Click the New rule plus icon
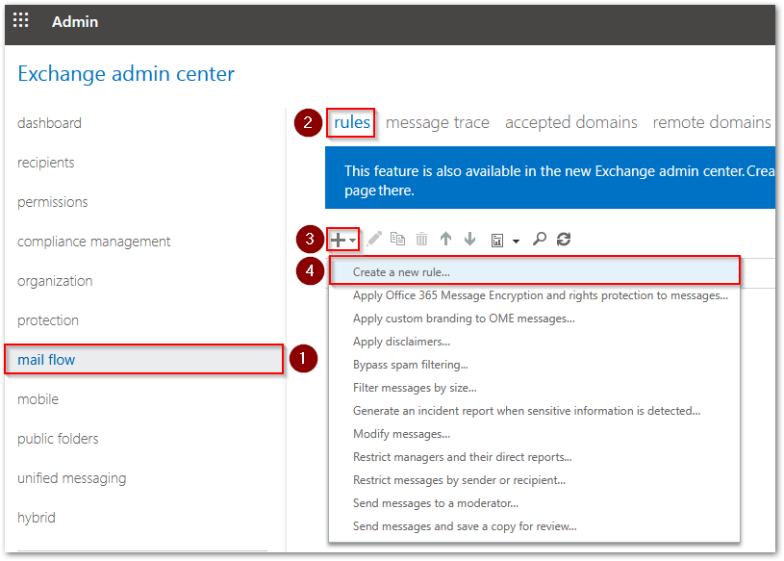 pos(337,239)
